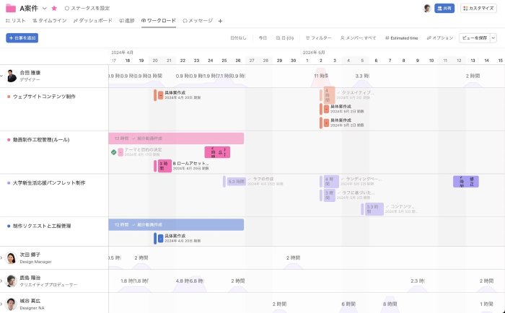The image size is (505, 313).
Task: Star the A案件 project as favorite
Action: pos(54,8)
